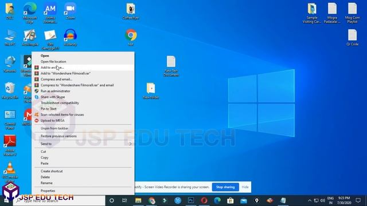Open Photoshop from the taskbar
Image resolution: width=367 pixels, height=206 pixels.
coord(191,200)
